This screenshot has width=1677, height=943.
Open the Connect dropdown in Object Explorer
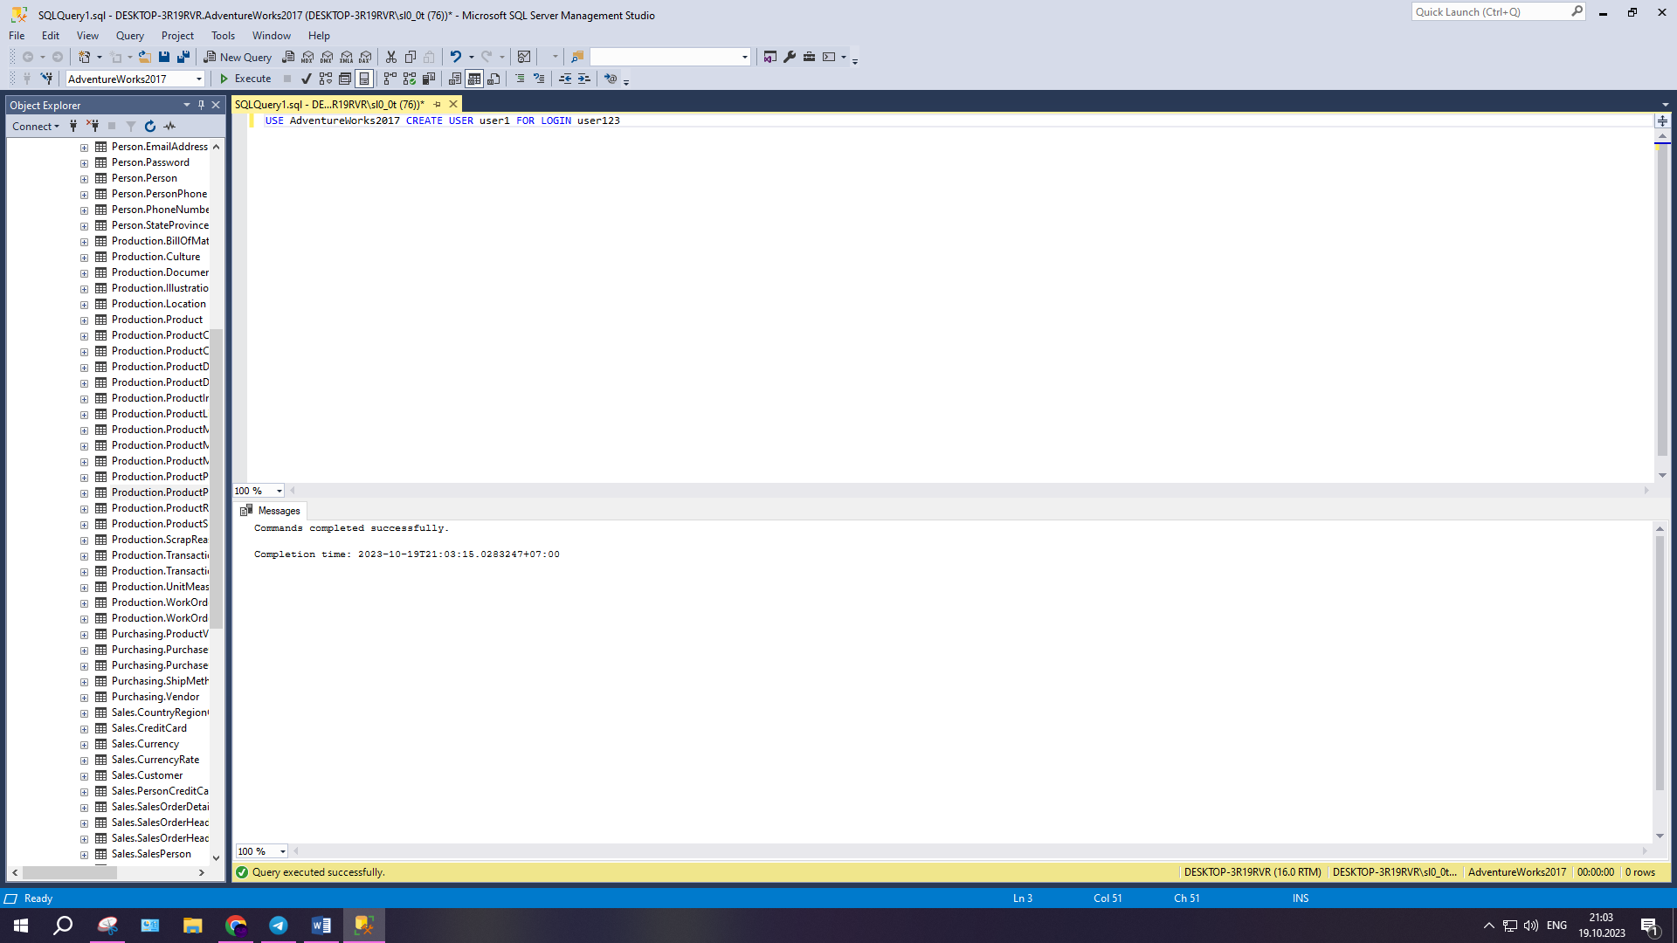[36, 127]
